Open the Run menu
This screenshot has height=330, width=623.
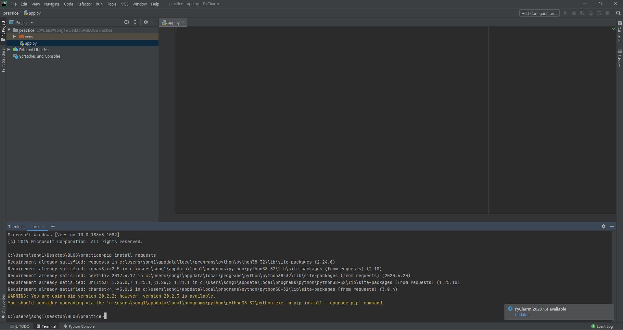pos(99,4)
